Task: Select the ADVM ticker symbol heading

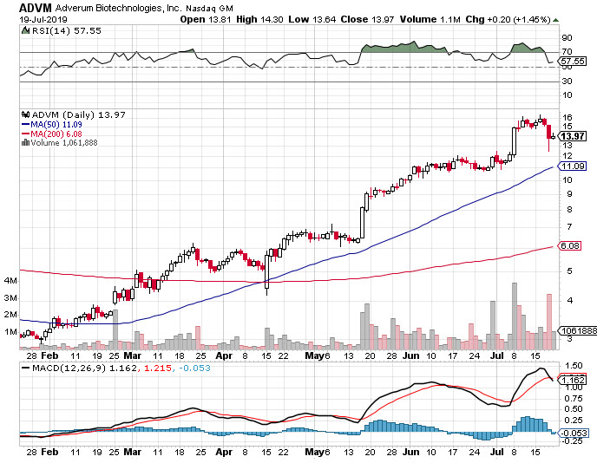Action: tap(35, 8)
